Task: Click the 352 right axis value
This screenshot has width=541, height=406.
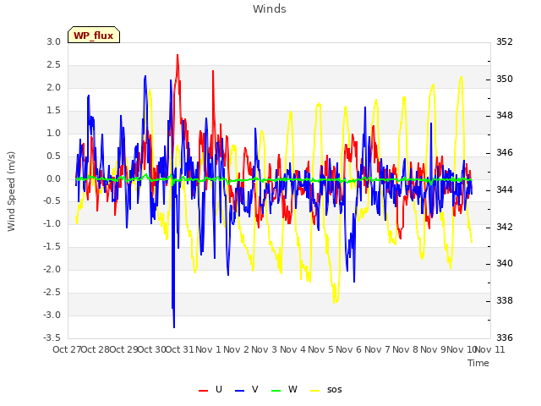Action: [505, 42]
